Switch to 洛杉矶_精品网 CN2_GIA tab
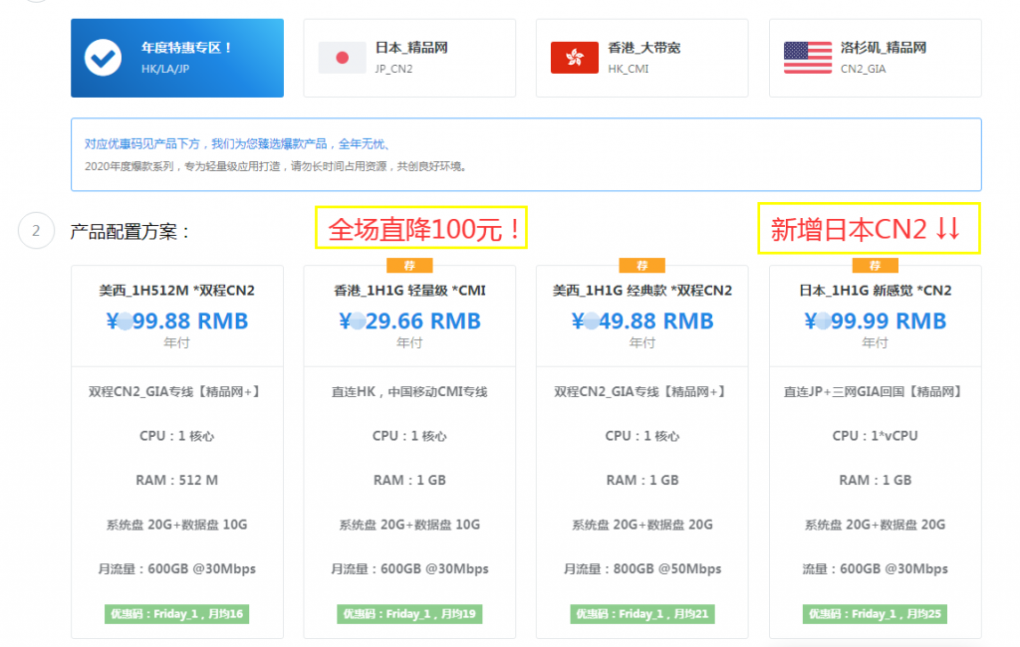The width and height of the screenshot is (1020, 647). point(875,58)
